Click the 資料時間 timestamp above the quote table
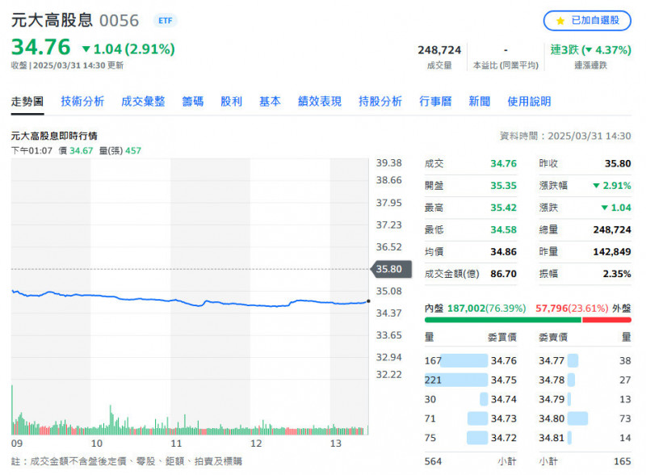646x475 pixels. pos(565,136)
